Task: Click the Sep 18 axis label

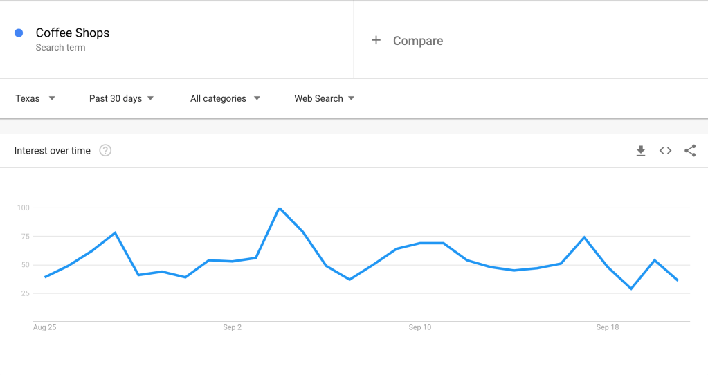Action: coord(607,327)
